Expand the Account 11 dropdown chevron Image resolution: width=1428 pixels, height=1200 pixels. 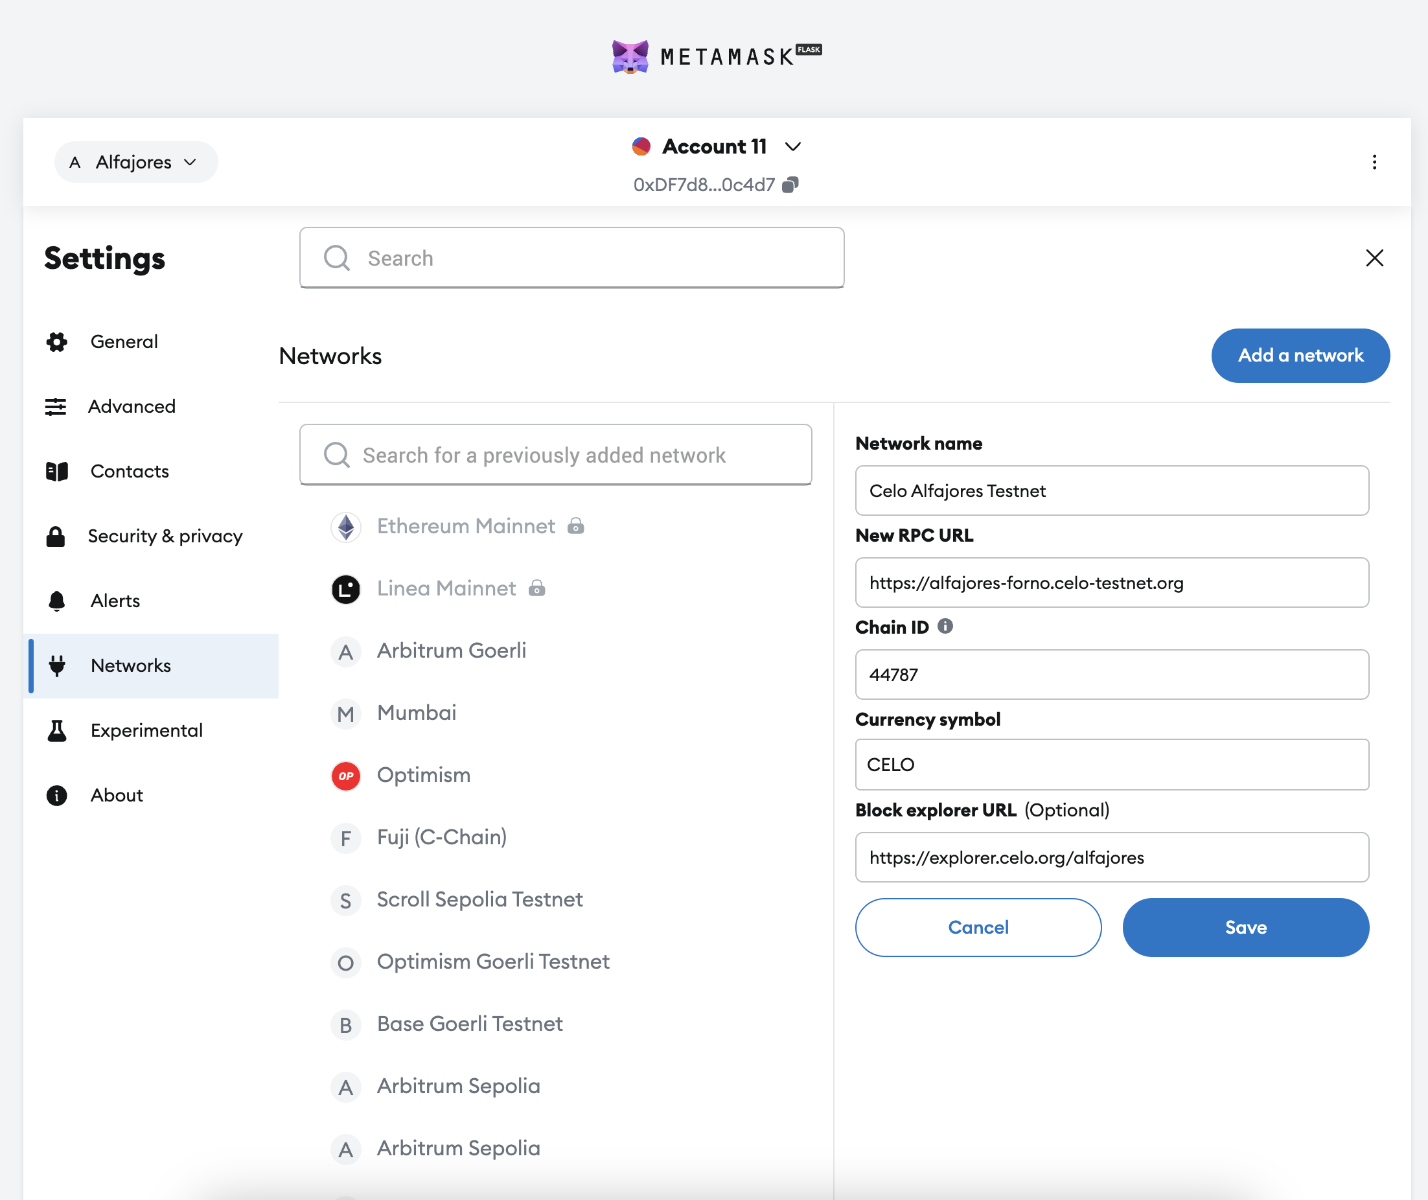coord(792,146)
